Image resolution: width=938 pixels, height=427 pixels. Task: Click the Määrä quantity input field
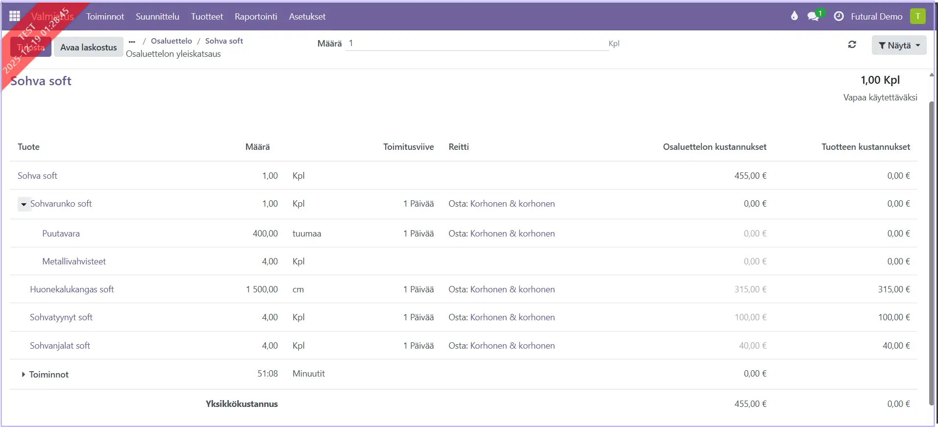[476, 44]
